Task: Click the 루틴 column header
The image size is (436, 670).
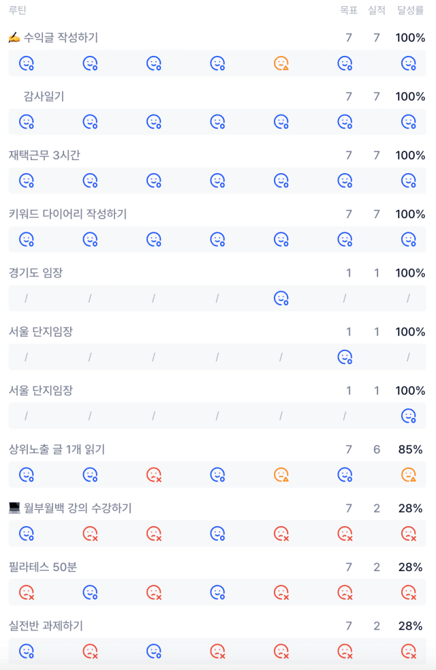Action: point(18,10)
